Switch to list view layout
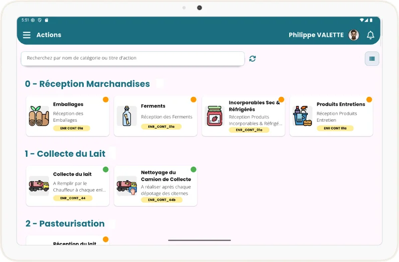 [x=372, y=58]
